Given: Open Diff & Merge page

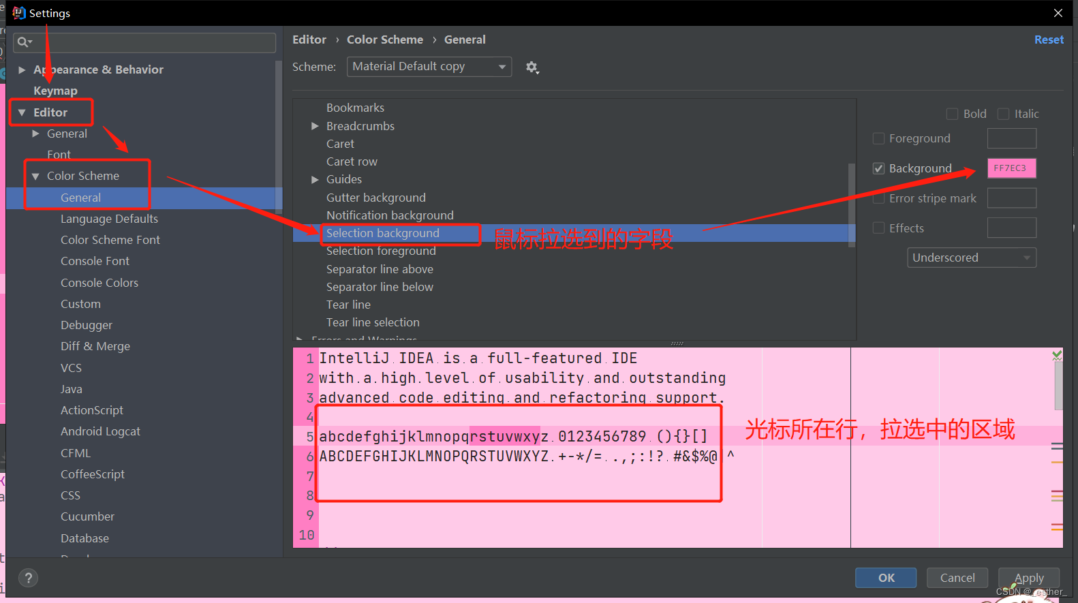Looking at the screenshot, I should click(x=95, y=346).
